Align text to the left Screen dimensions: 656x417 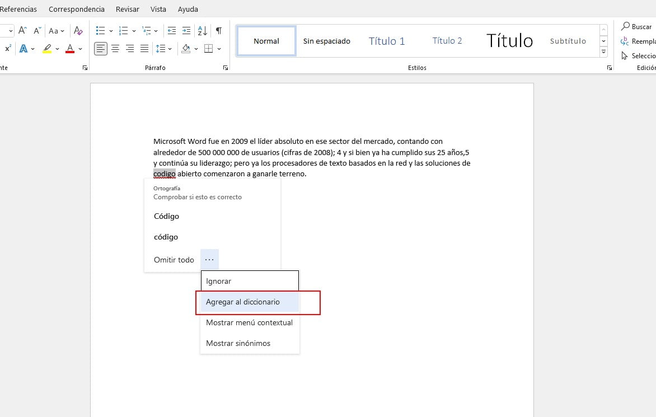(100, 49)
